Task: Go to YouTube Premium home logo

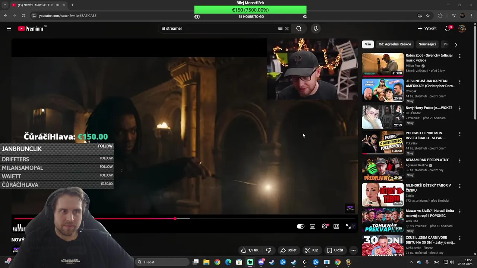Action: (31, 29)
